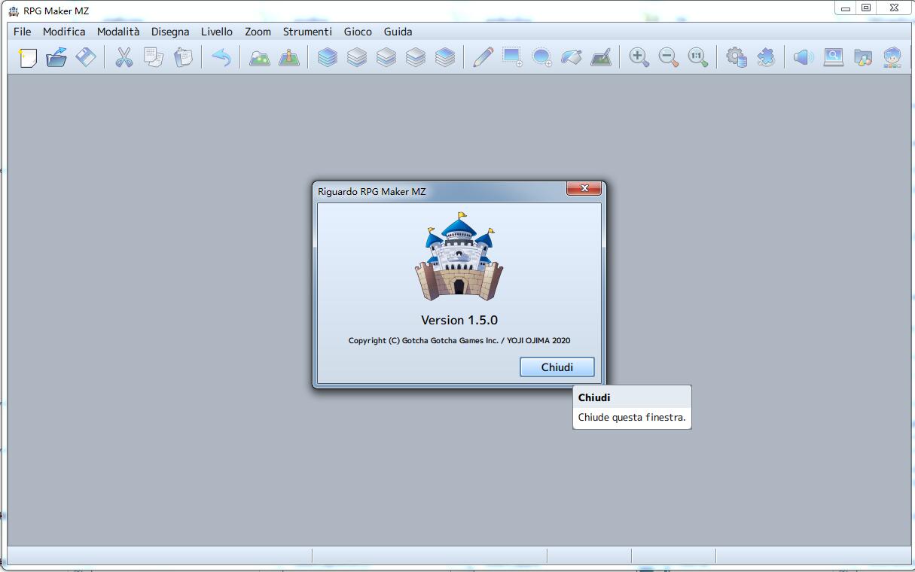The width and height of the screenshot is (915, 572).
Task: Click the Gotcha Gotcha Games copyright line
Action: [x=459, y=340]
